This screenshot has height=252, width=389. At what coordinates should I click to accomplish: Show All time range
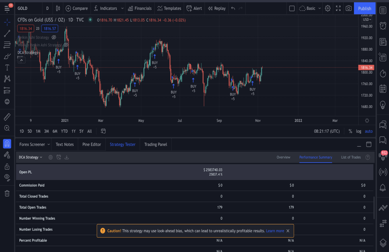pyautogui.click(x=89, y=131)
